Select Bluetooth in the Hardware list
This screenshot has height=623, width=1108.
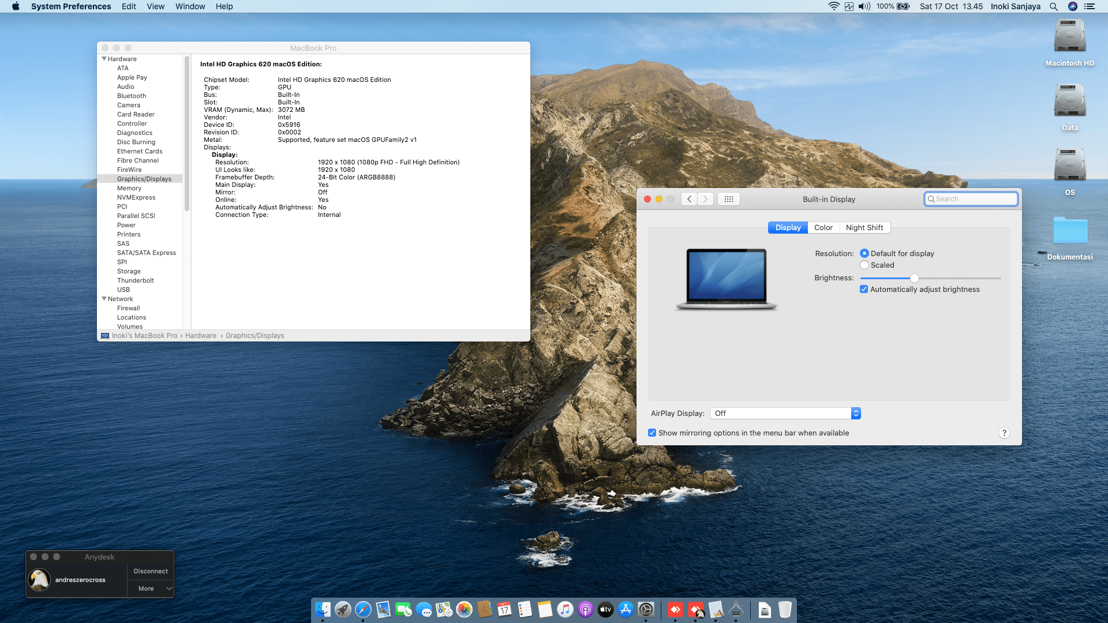[132, 96]
